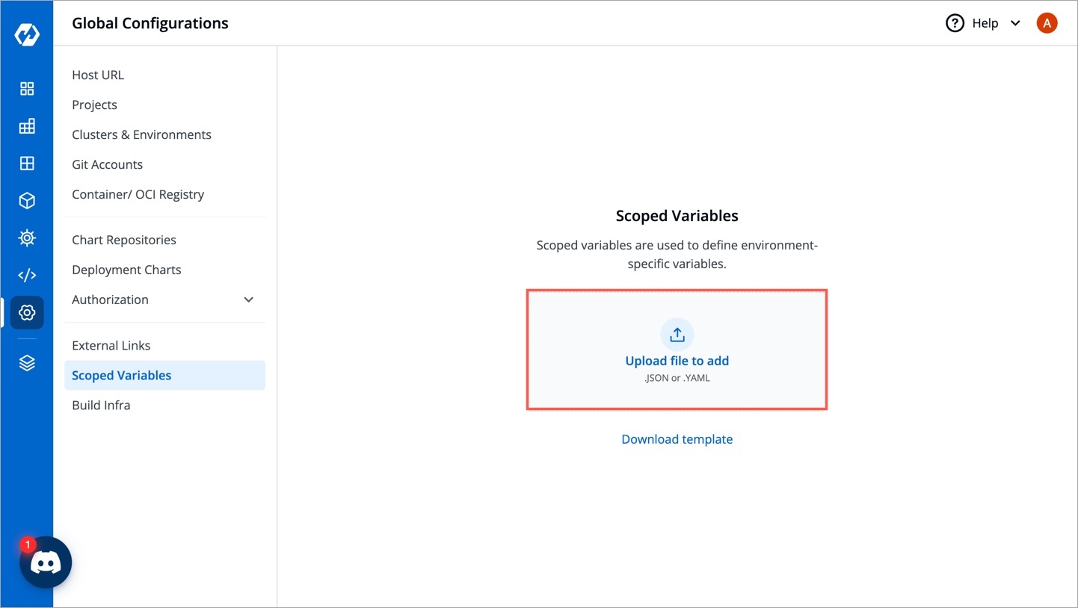Select Container/ OCI Registry
The height and width of the screenshot is (608, 1078).
(x=138, y=194)
